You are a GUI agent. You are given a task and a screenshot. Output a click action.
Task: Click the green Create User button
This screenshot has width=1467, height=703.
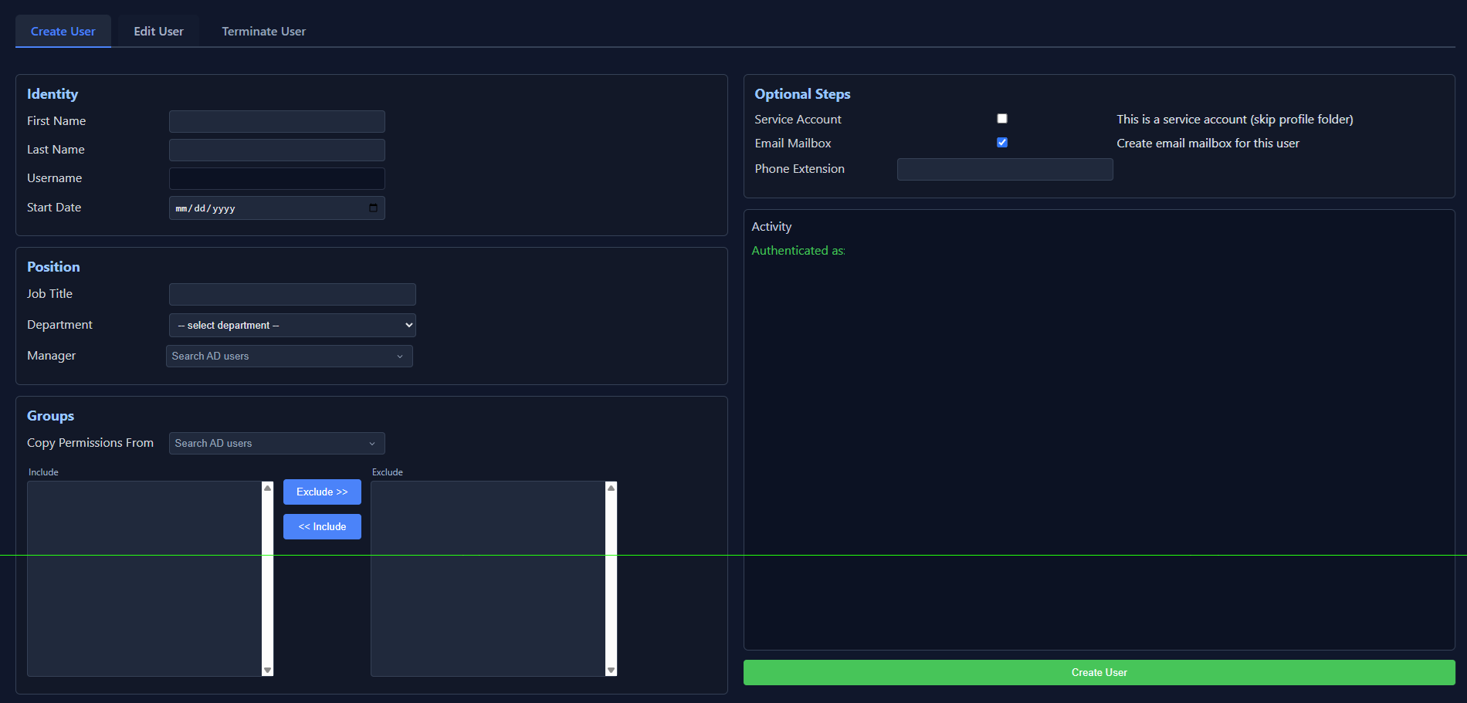coord(1099,672)
